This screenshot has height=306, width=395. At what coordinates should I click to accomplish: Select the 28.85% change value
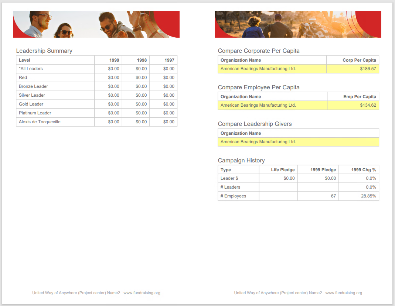(368, 196)
